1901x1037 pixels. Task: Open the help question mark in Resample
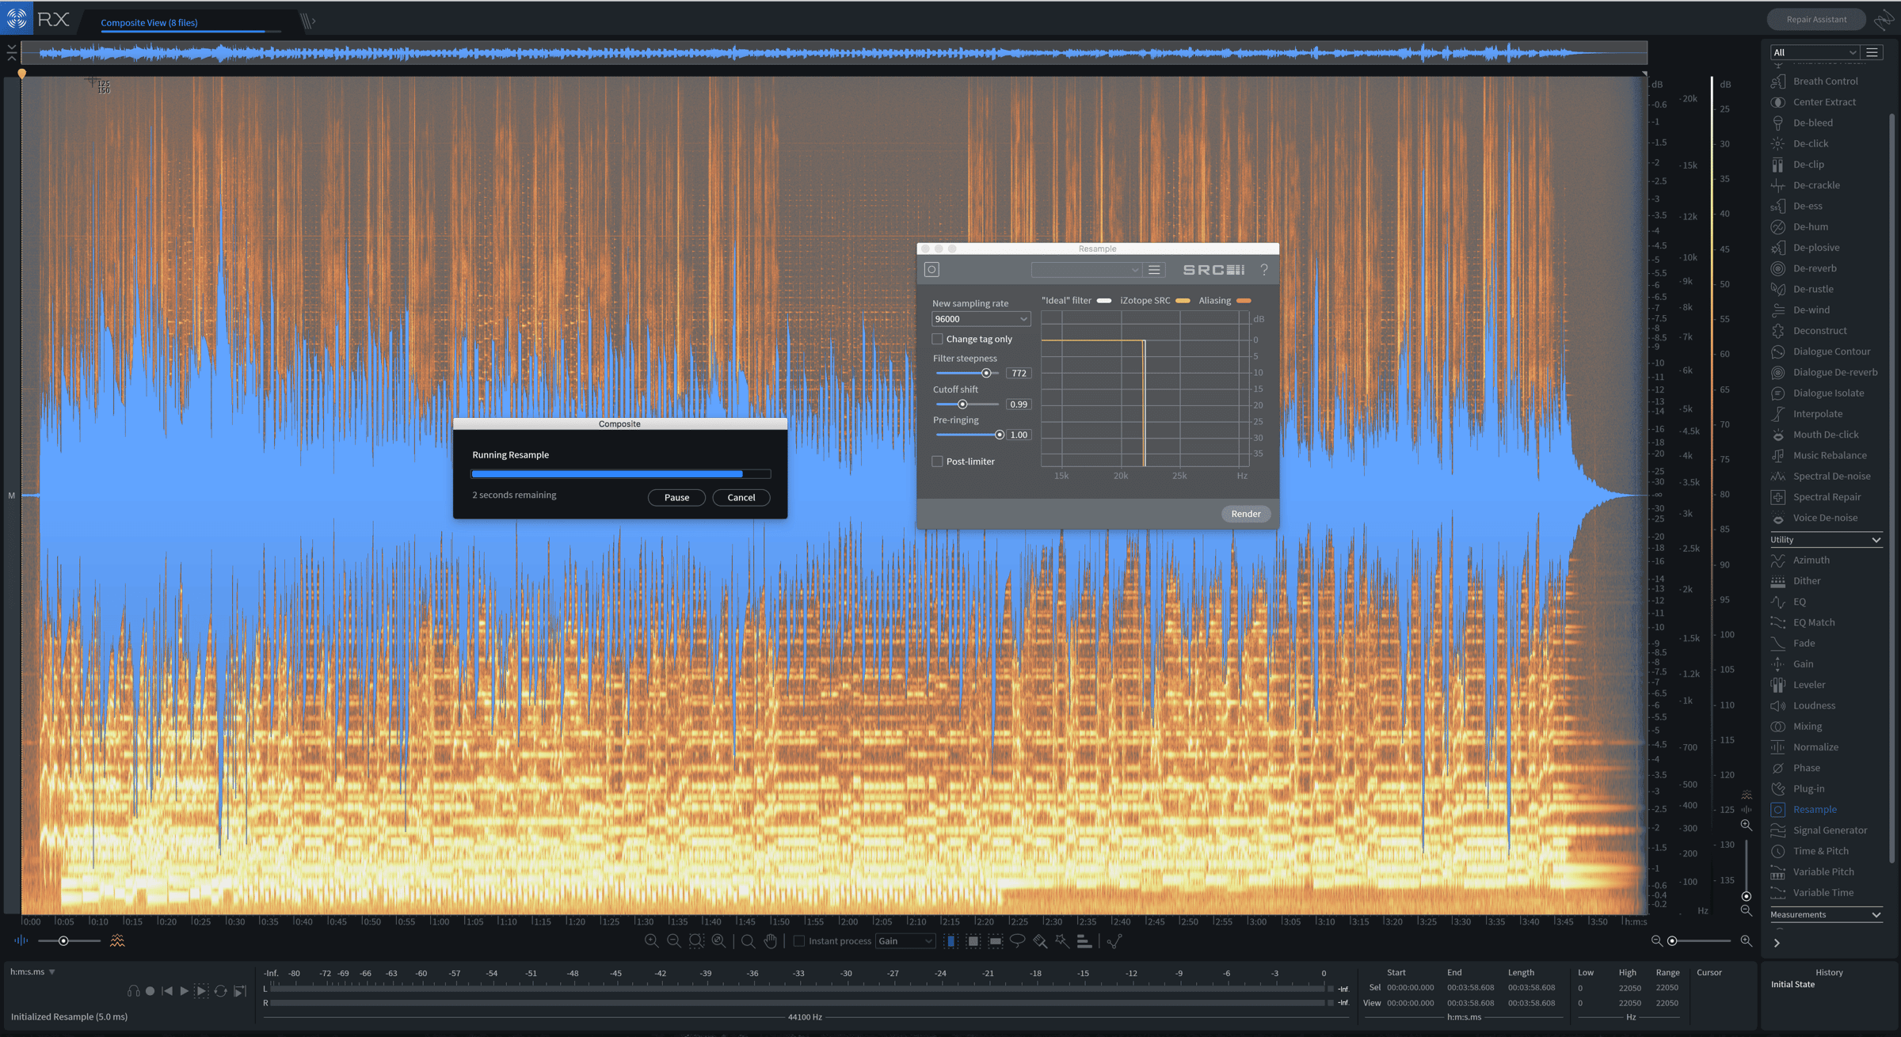[1264, 270]
